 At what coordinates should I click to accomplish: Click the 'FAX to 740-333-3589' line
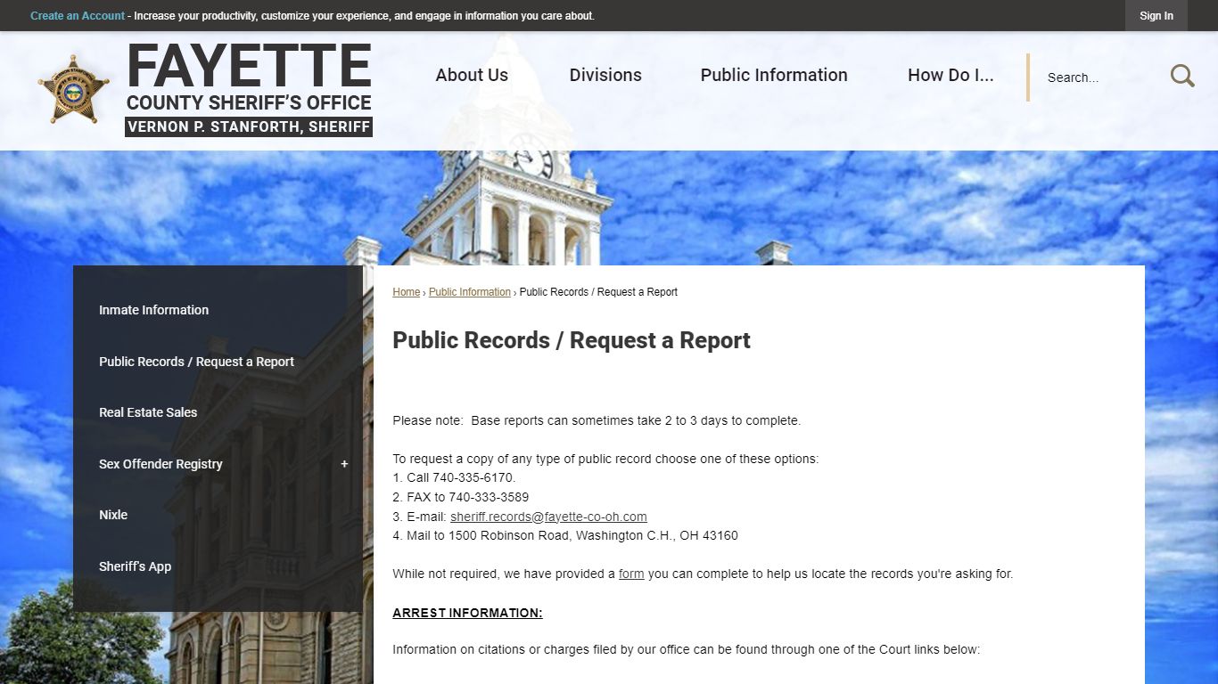click(x=460, y=497)
